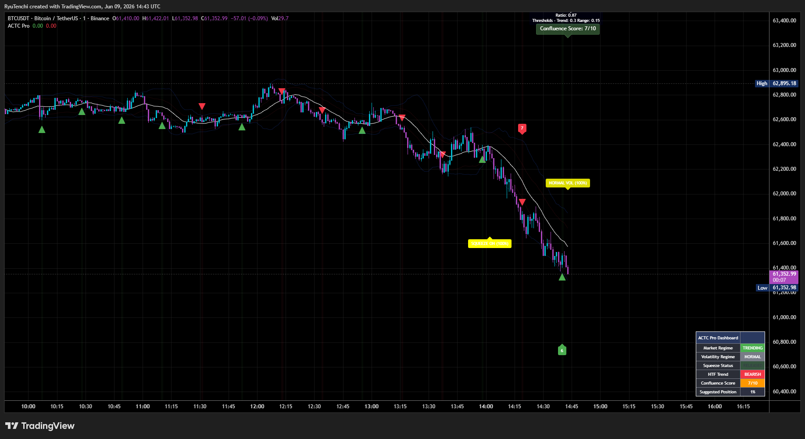805x439 pixels.
Task: Click the red sell triangle near 14:15
Action: pyautogui.click(x=522, y=202)
